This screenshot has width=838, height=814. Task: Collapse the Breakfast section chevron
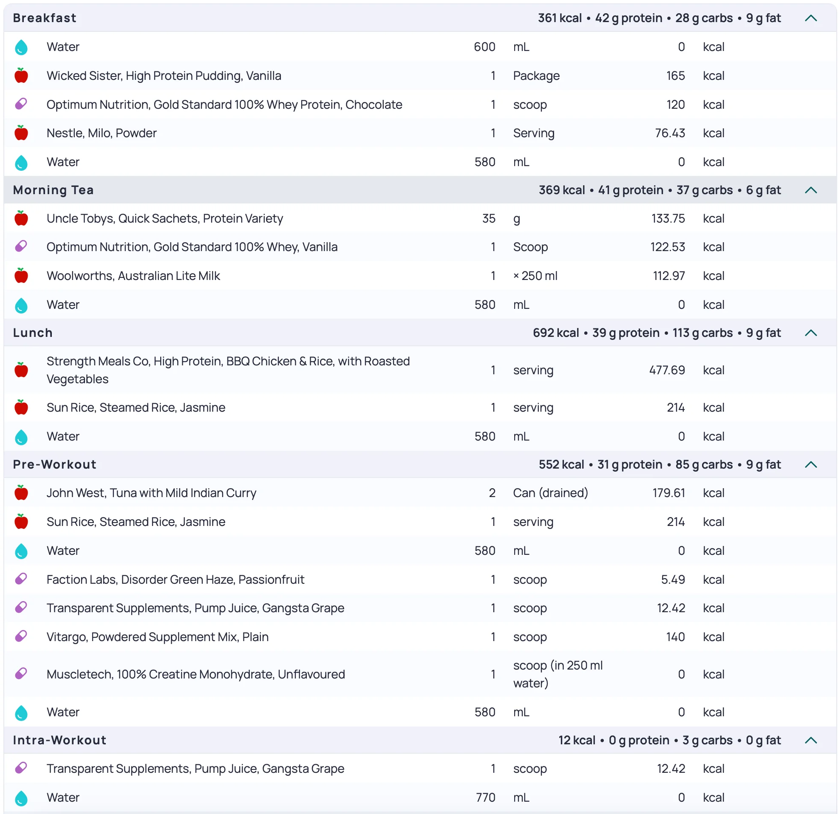pyautogui.click(x=811, y=18)
